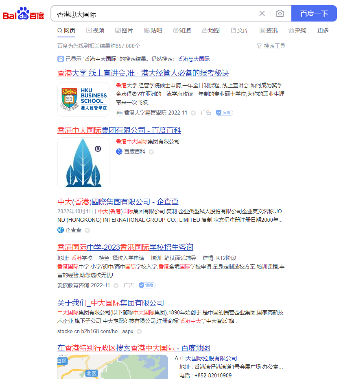Screen dimensions: 341x379
Task: Click 广告 label under 爱读教育咨询 result
Action: [x=129, y=286]
